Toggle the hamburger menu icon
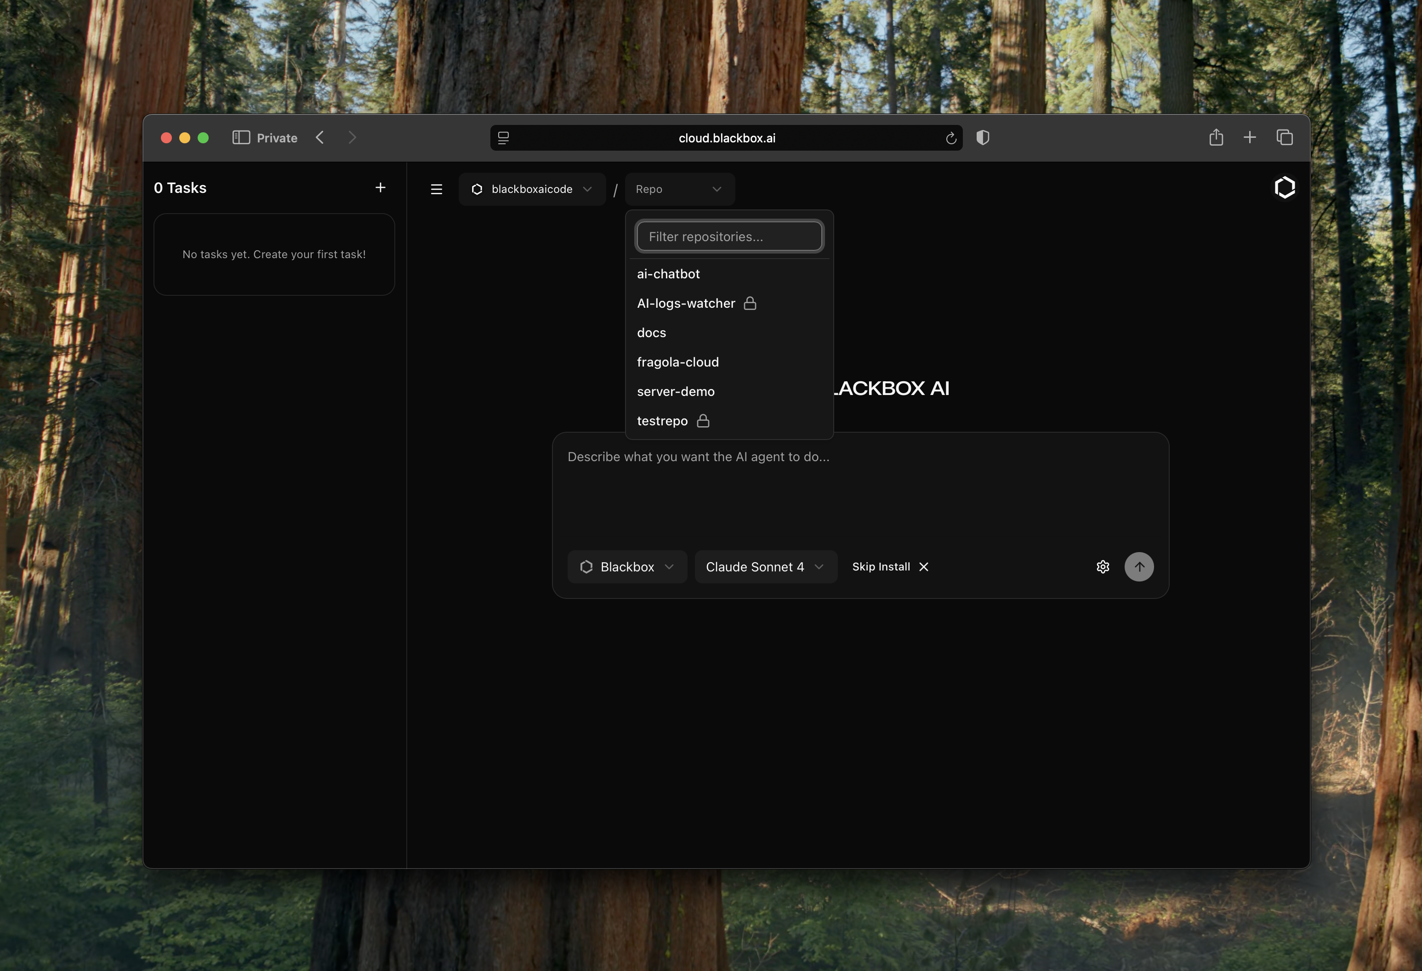The width and height of the screenshot is (1422, 971). click(436, 190)
